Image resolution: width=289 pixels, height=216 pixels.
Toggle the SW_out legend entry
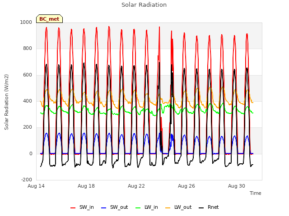(x=114, y=207)
